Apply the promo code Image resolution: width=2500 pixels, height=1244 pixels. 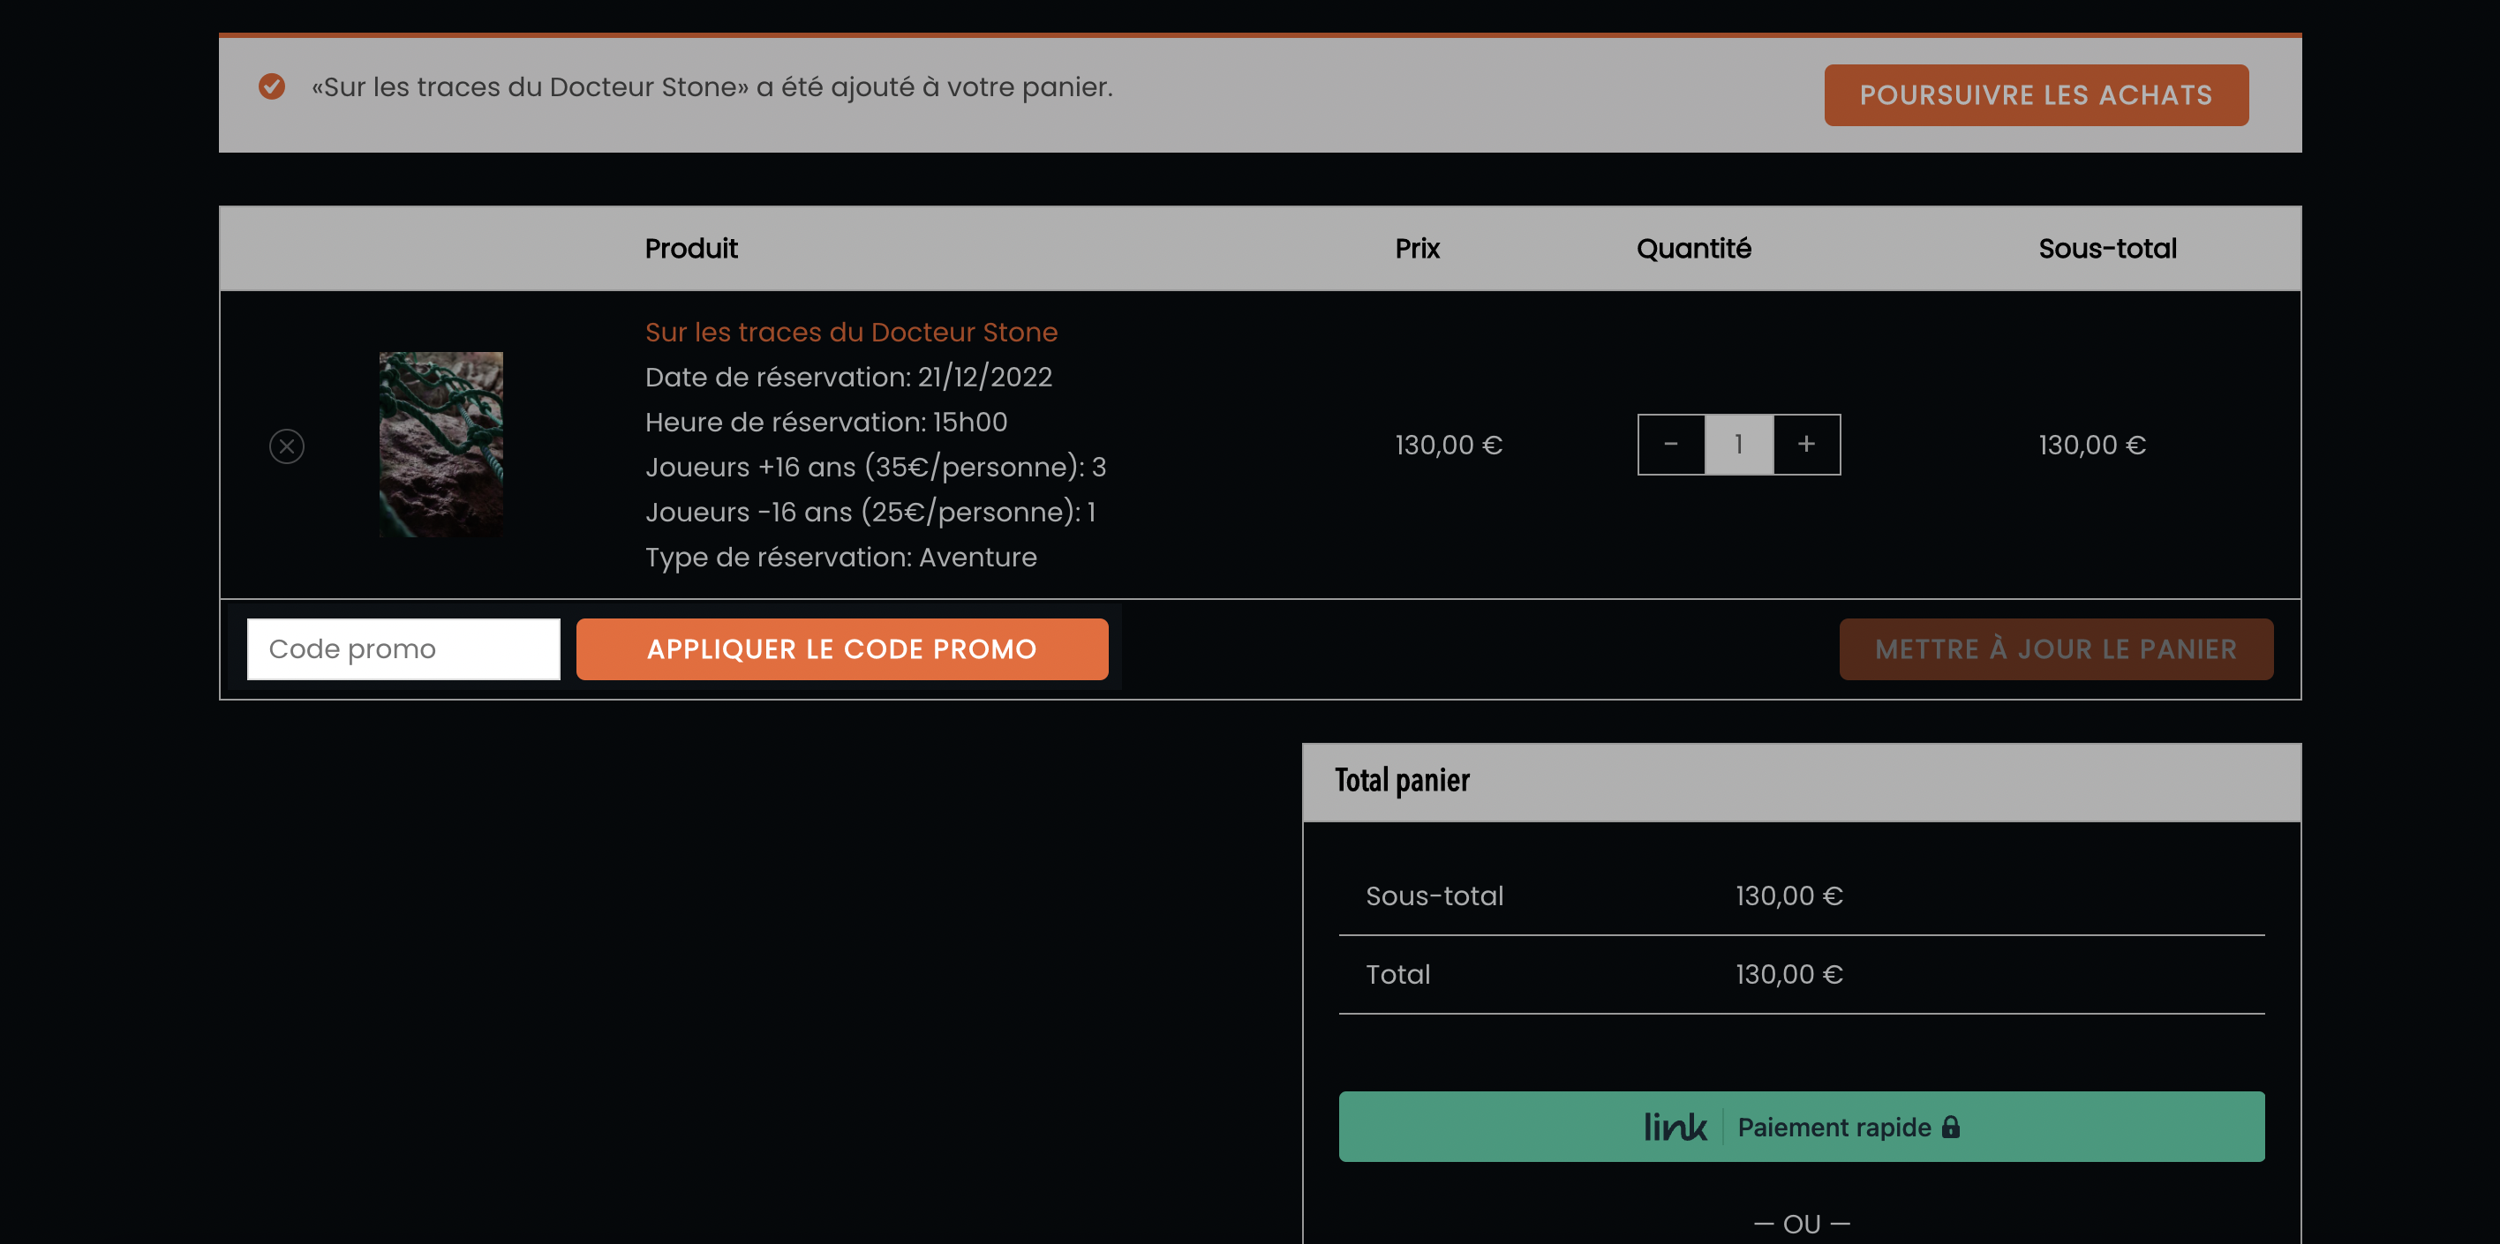tap(841, 648)
